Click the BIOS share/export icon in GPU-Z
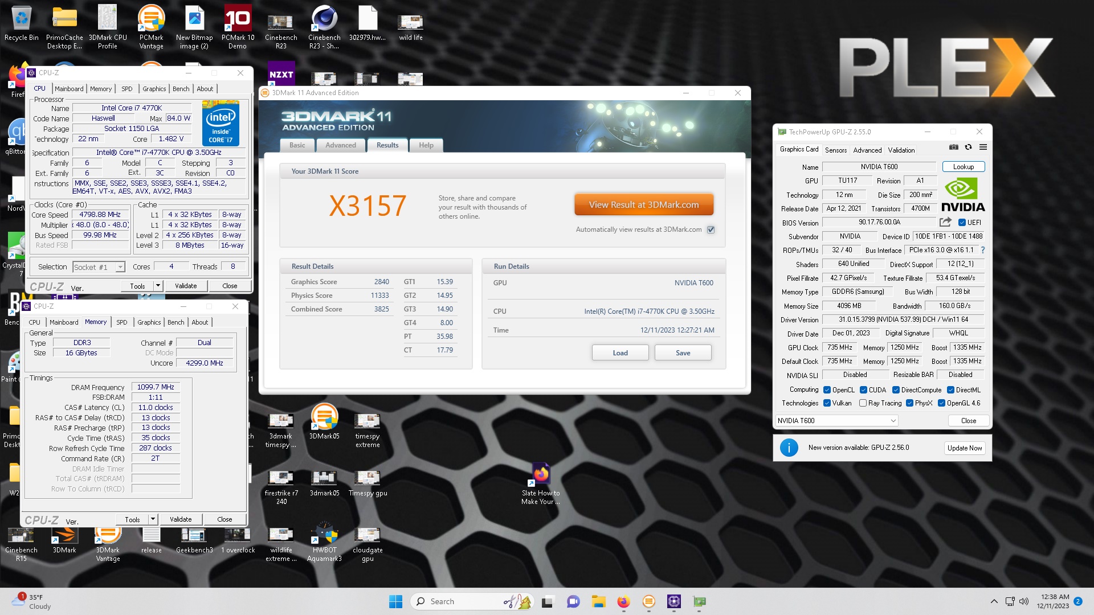 945,222
